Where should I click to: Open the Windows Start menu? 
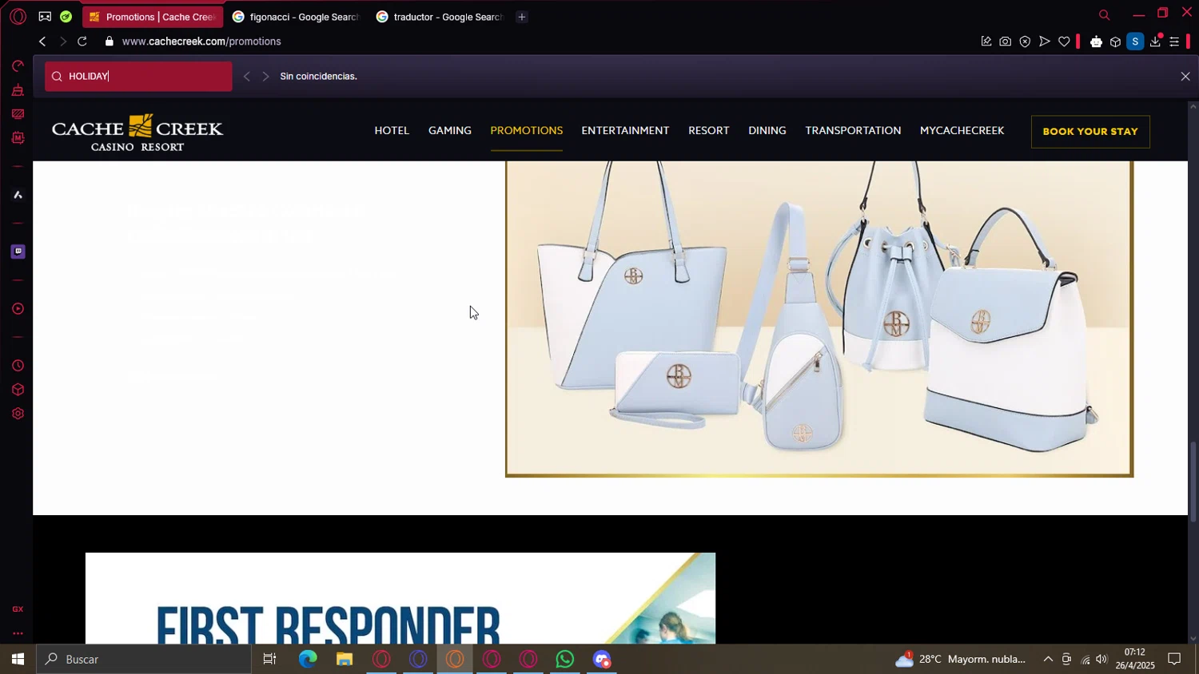pyautogui.click(x=18, y=659)
